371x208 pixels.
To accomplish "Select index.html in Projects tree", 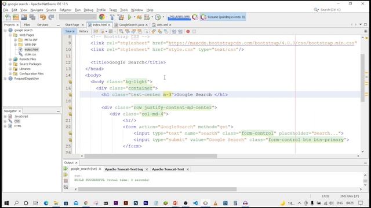I will coord(31,50).
